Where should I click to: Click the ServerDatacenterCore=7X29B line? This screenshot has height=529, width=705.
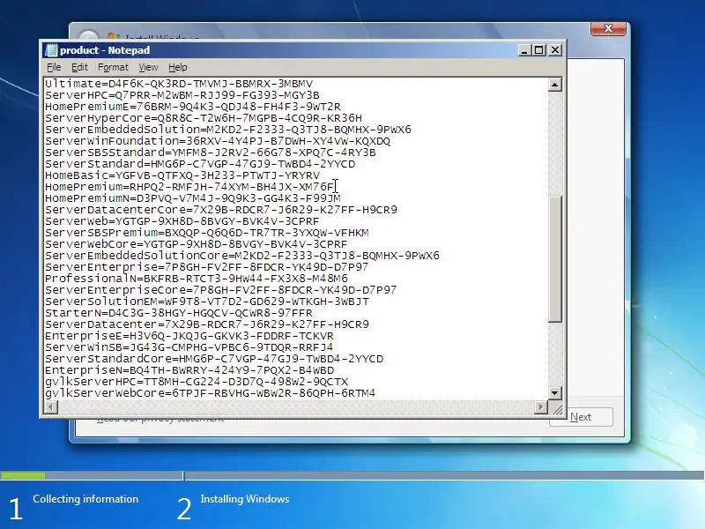[221, 210]
